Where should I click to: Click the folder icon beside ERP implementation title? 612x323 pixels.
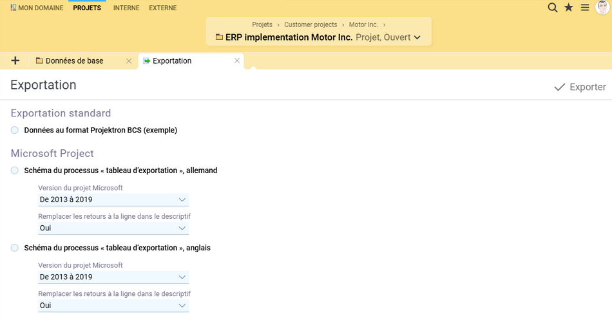click(219, 37)
